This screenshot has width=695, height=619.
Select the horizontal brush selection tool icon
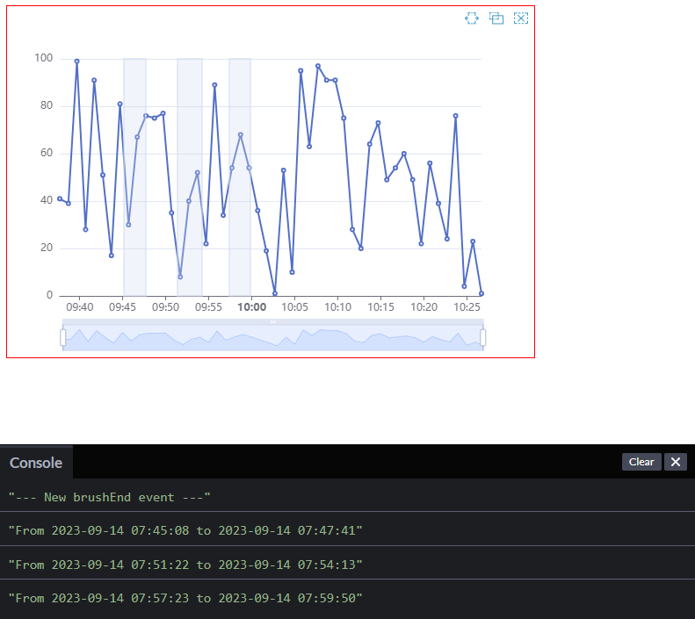pyautogui.click(x=472, y=18)
